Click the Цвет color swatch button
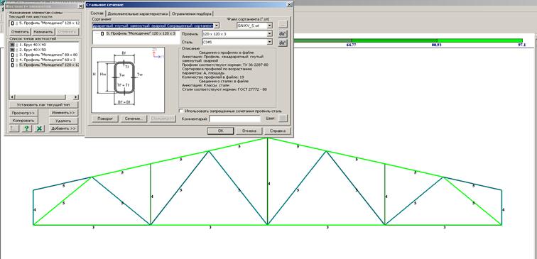 point(283,119)
